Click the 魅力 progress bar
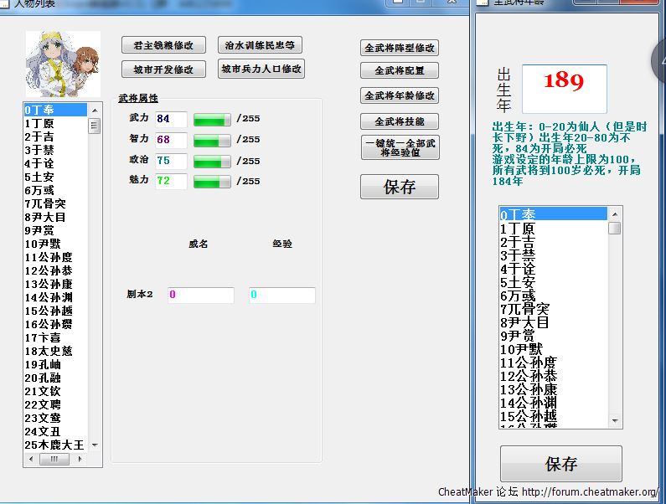The image size is (666, 504). click(212, 181)
